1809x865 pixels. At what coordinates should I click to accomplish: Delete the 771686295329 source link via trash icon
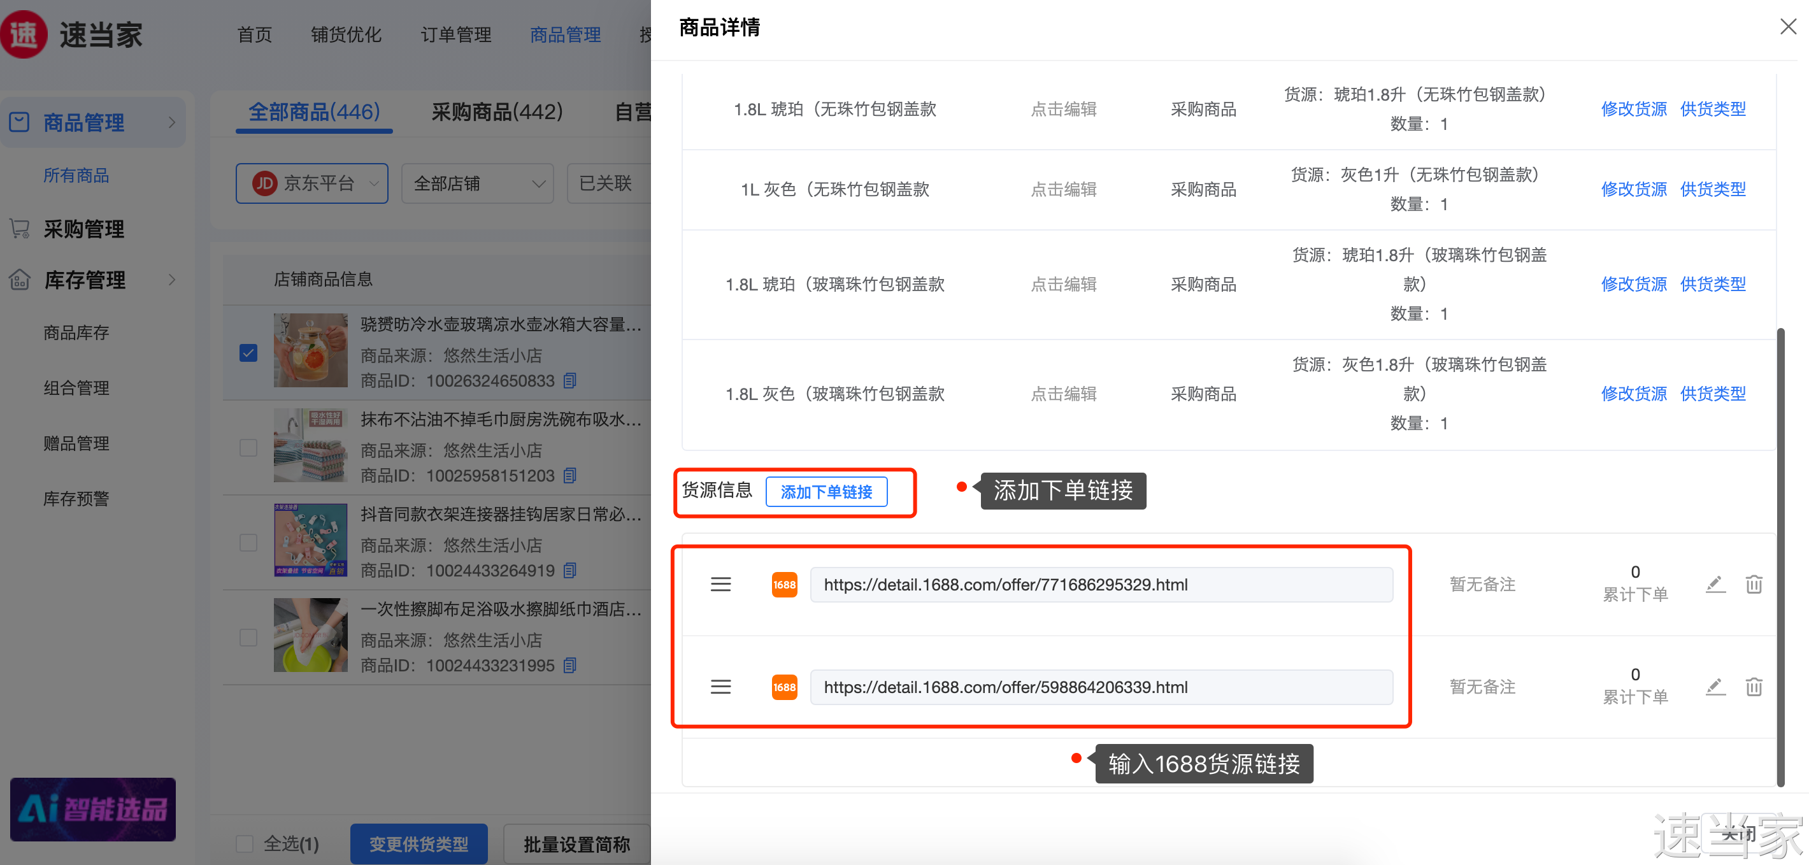point(1754,584)
